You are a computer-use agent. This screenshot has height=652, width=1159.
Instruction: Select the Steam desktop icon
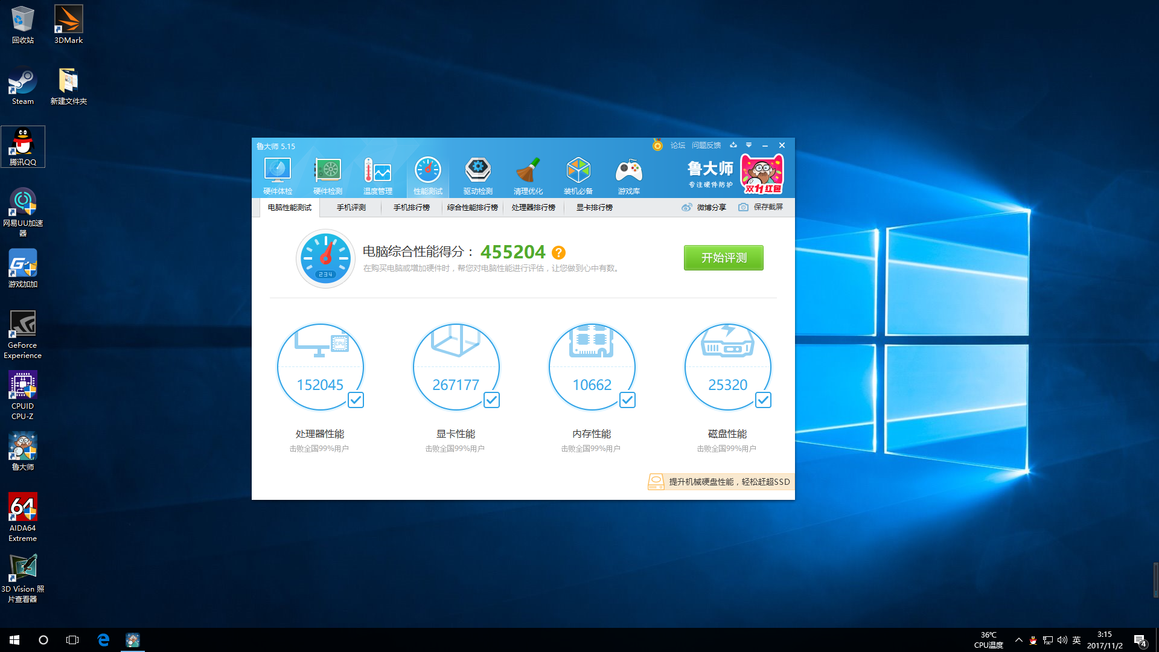23,86
